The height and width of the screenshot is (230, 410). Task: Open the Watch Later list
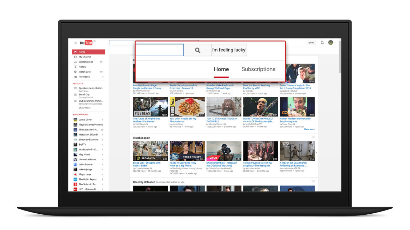coord(85,72)
